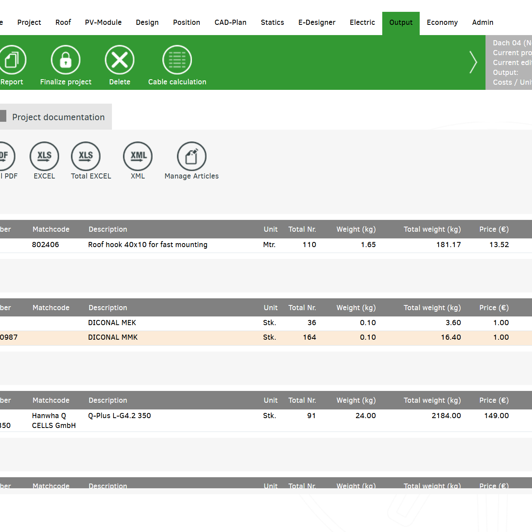Open the E-Designer tab

coord(317,22)
